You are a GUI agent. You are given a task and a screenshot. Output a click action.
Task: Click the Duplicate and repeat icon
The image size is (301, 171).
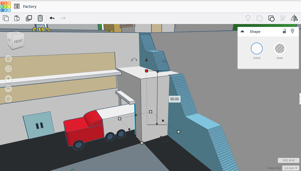(x=29, y=18)
